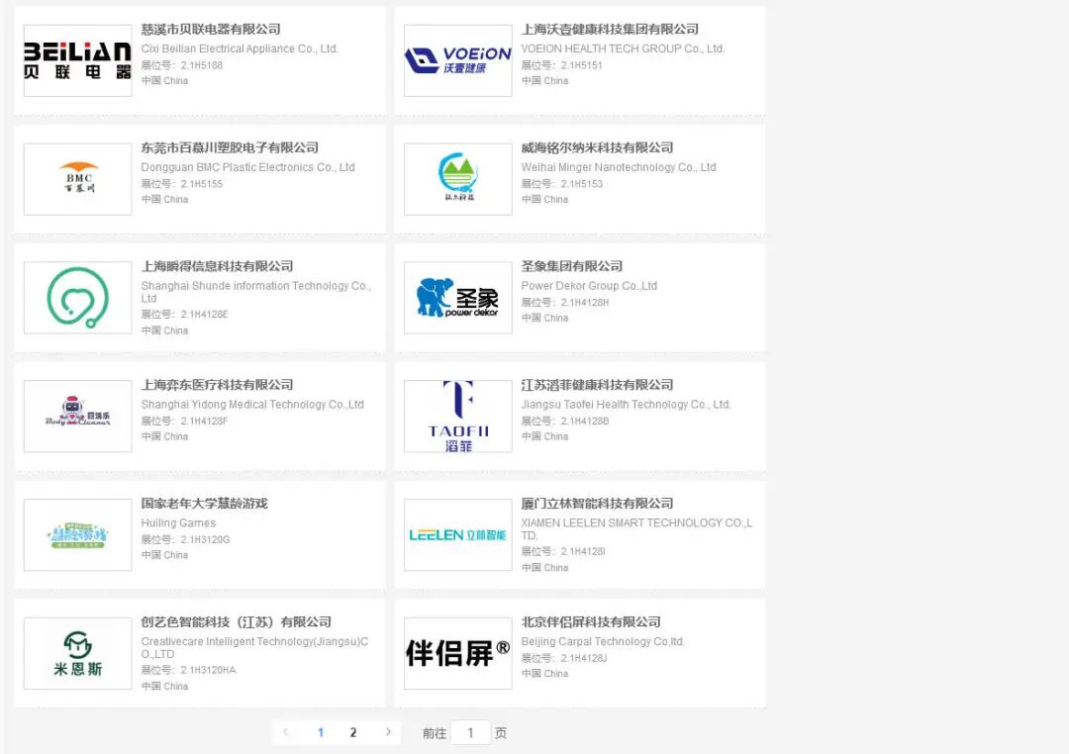
Task: Go to page 2 in pagination
Action: 353,733
